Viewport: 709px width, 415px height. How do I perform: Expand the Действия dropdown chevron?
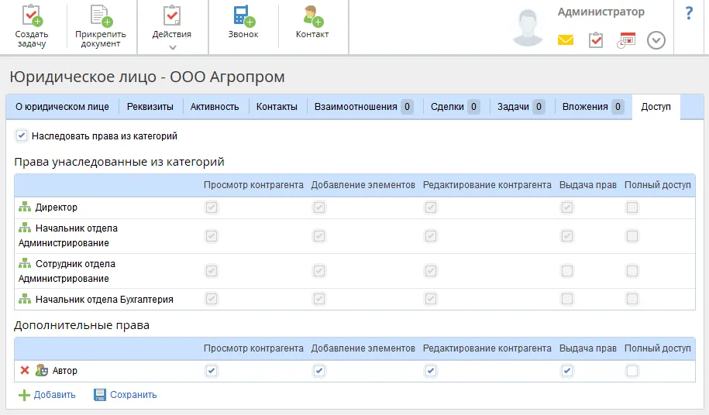point(172,47)
